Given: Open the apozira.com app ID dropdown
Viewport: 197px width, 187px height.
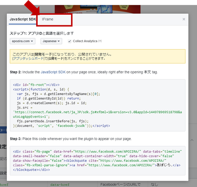Looking at the screenshot, I should [x=22, y=41].
